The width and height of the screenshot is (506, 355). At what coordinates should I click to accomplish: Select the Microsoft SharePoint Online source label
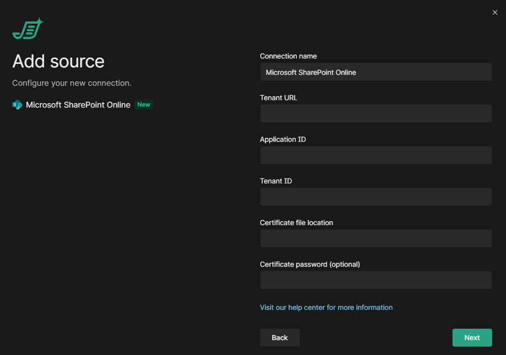pyautogui.click(x=78, y=105)
